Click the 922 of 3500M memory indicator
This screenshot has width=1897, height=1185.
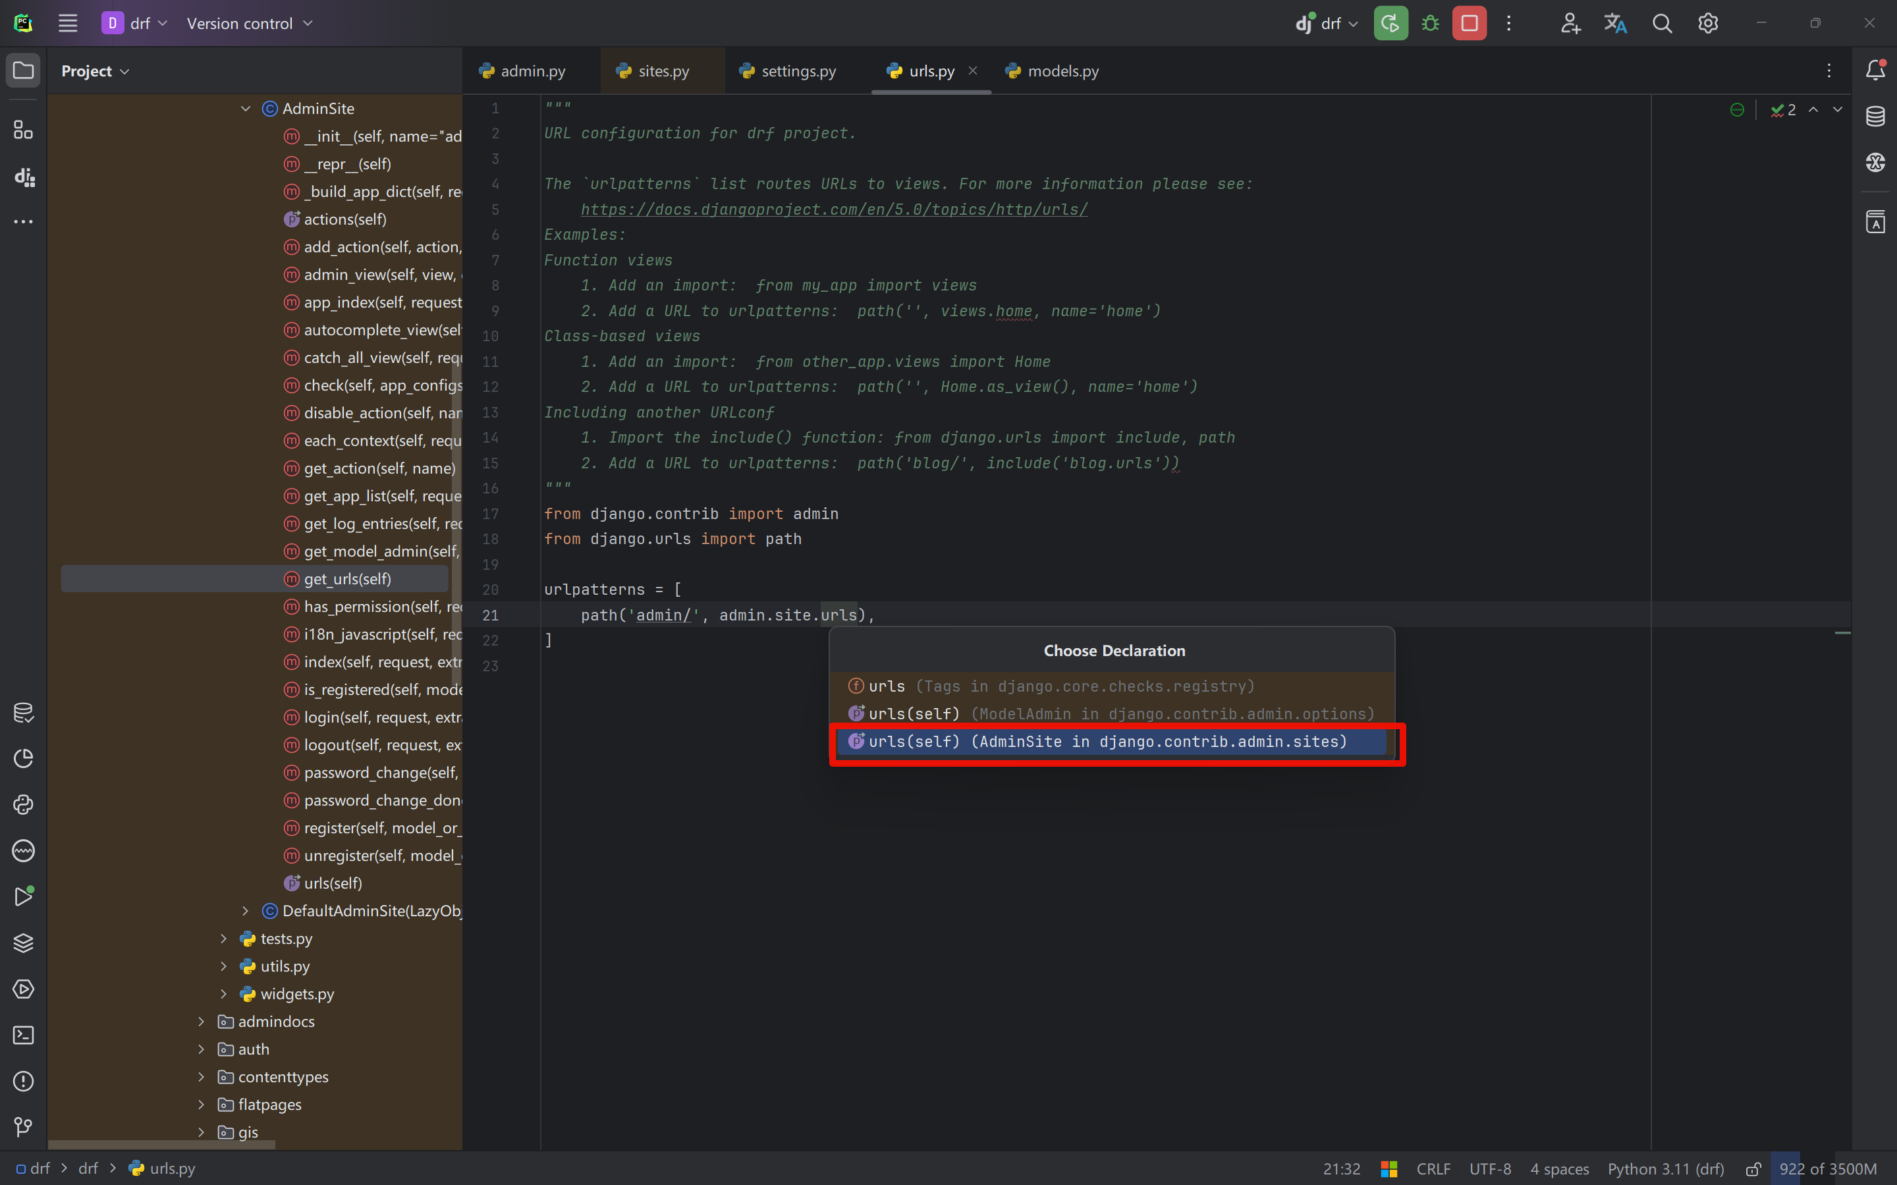(x=1827, y=1169)
